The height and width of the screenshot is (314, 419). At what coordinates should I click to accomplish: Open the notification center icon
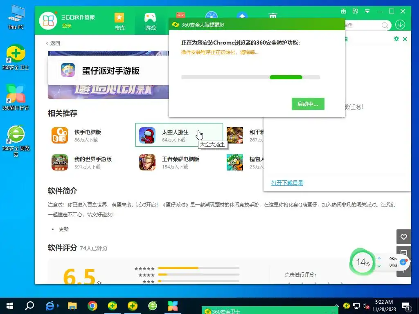click(406, 306)
